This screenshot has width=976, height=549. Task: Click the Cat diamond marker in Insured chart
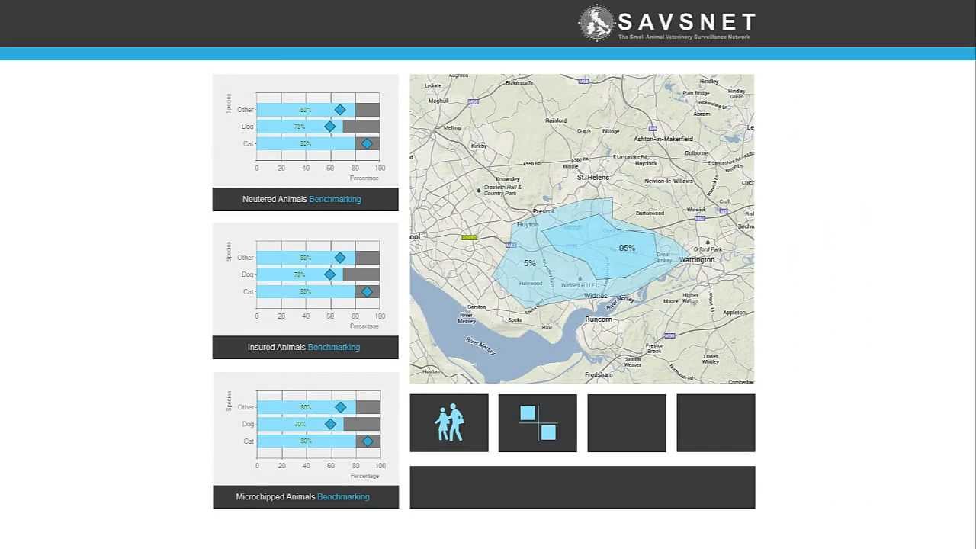coord(367,291)
